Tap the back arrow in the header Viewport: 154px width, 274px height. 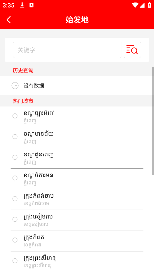9,20
